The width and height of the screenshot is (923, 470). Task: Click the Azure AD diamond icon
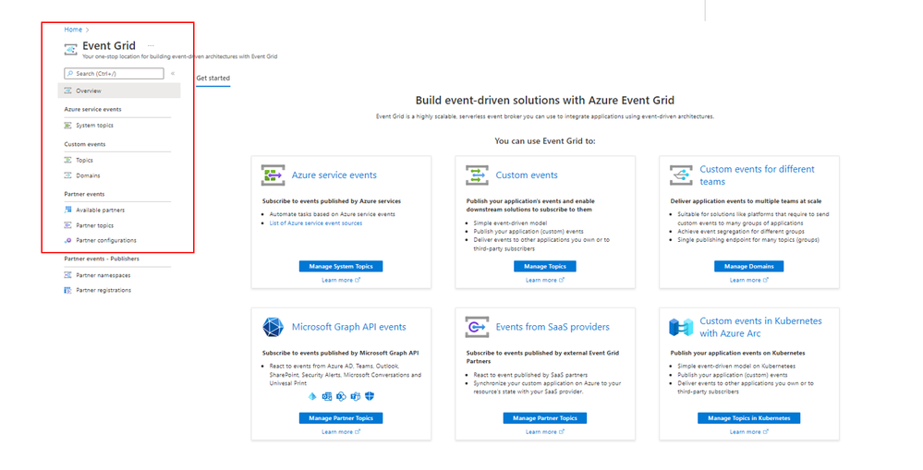pyautogui.click(x=312, y=396)
